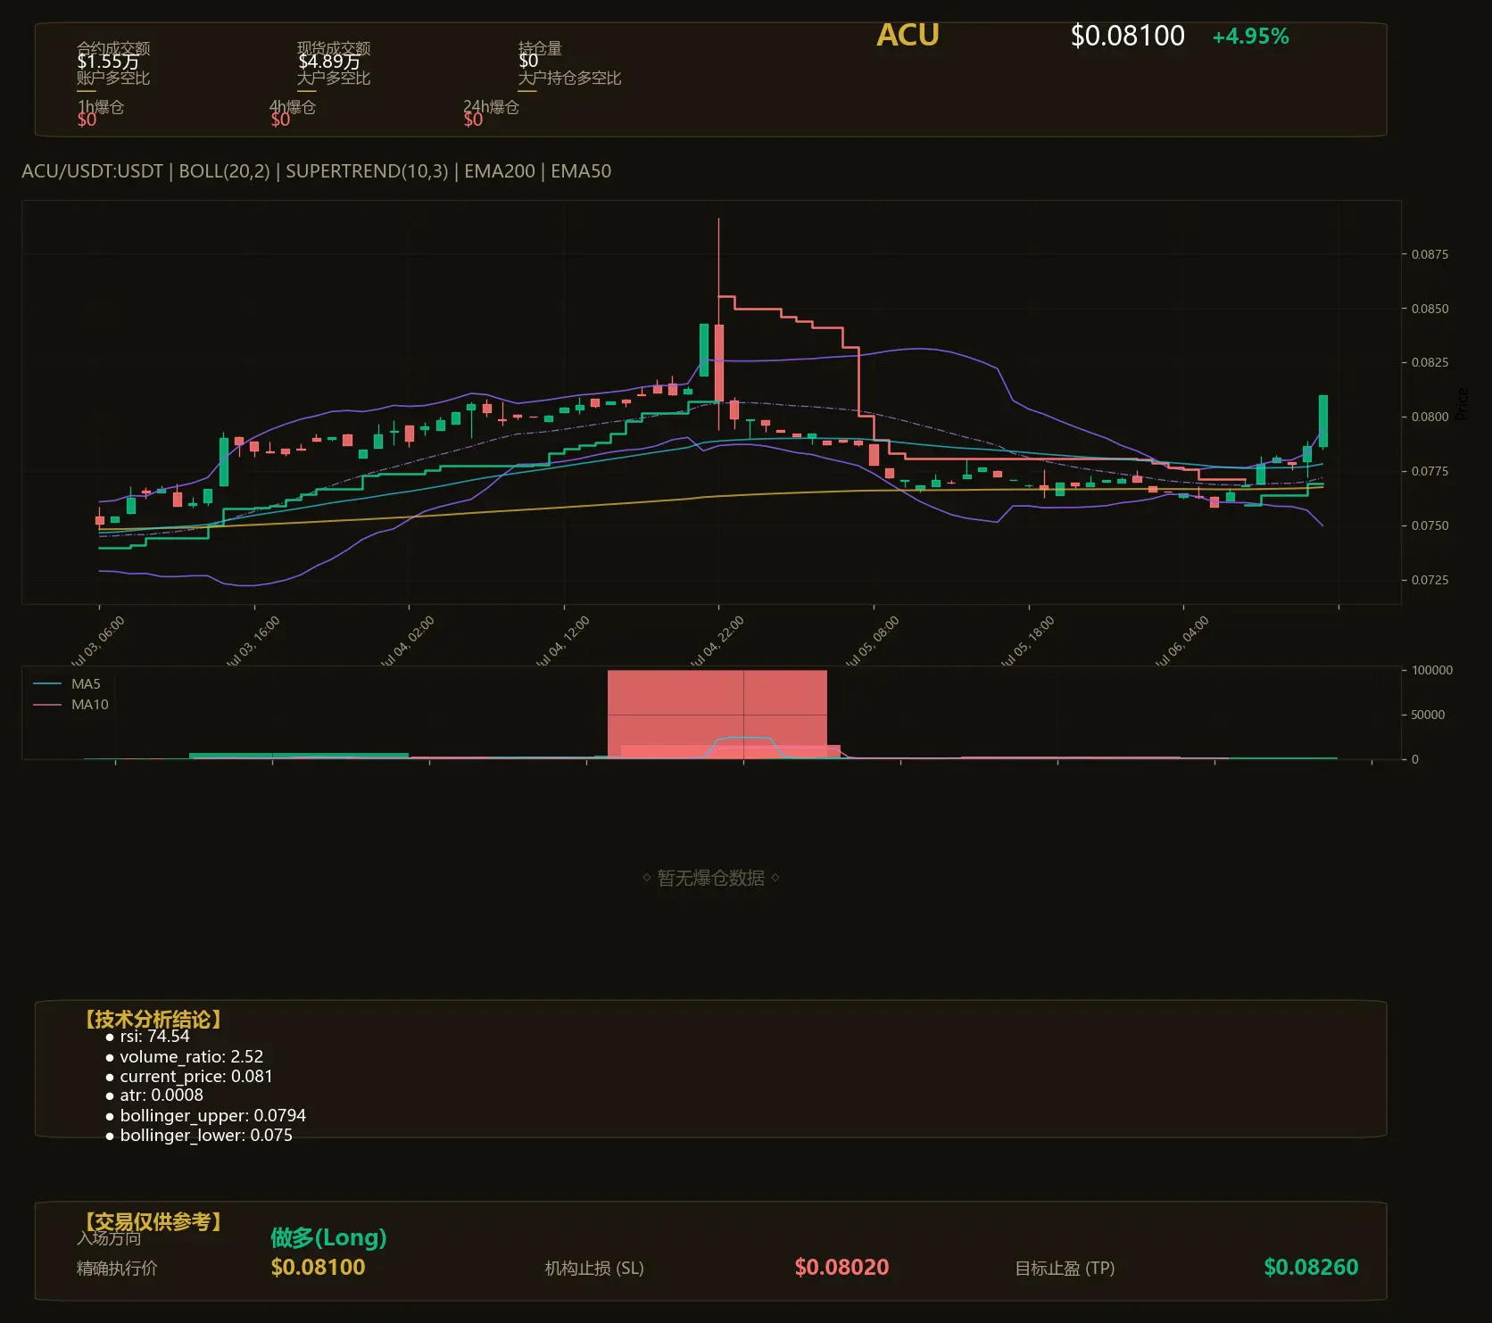Select the +4.95% price change figure
1492x1323 pixels.
pyautogui.click(x=1250, y=37)
